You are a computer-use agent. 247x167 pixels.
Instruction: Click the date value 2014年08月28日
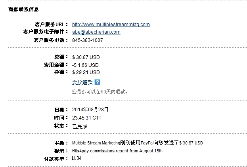(x=90, y=110)
